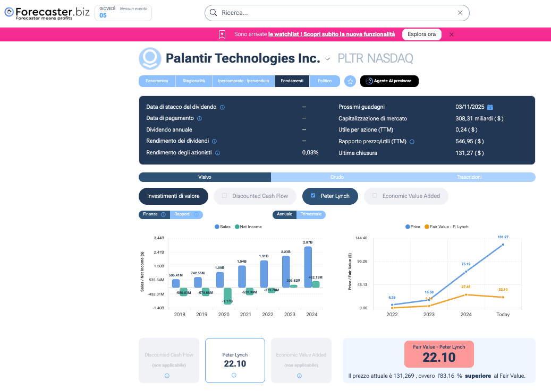This screenshot has width=551, height=391.
Task: Click the Ricerca search input field
Action: click(x=335, y=13)
